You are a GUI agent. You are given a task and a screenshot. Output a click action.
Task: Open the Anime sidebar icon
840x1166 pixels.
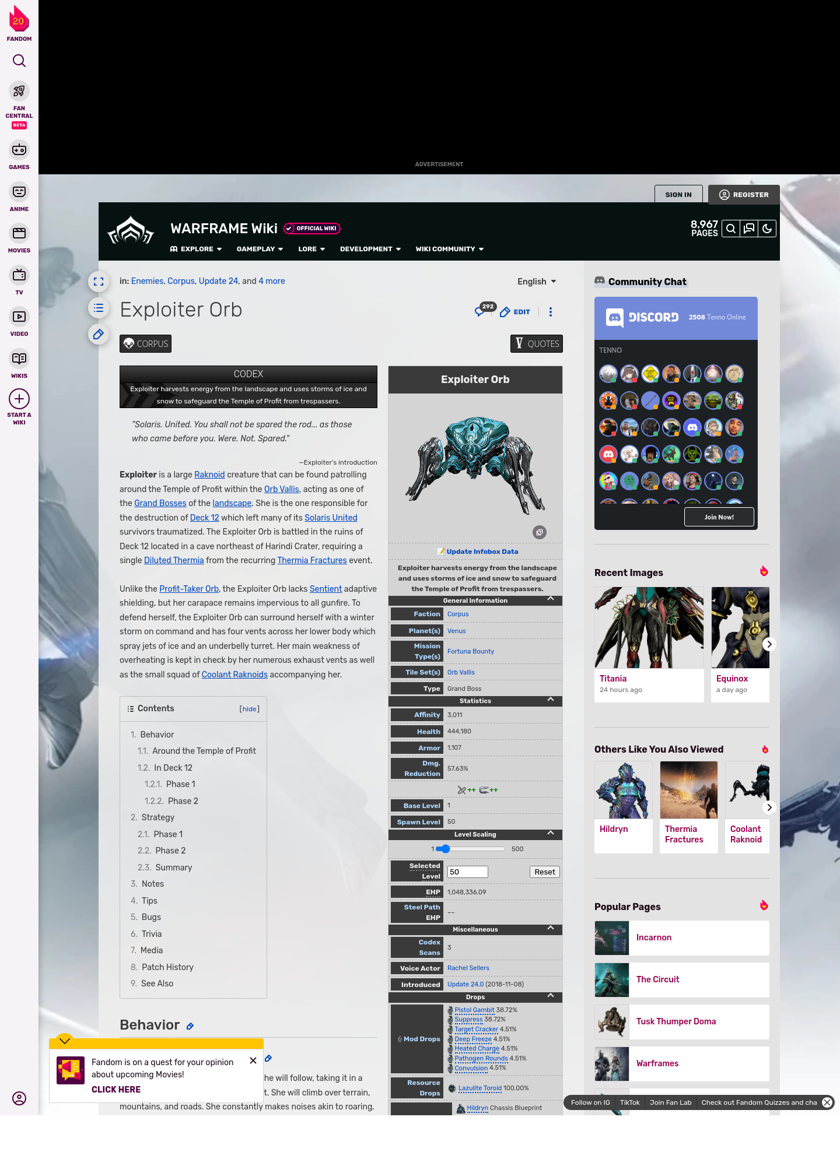19,192
